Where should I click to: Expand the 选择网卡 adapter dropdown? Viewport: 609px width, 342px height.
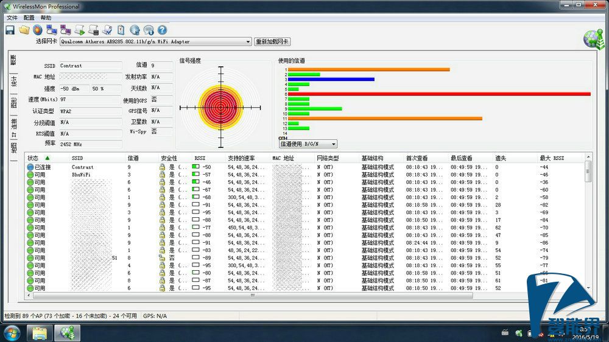point(247,42)
